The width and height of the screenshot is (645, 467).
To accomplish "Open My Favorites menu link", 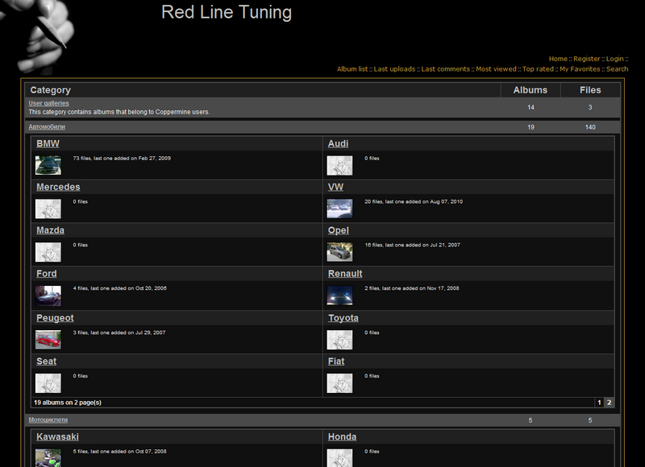I will pos(580,69).
